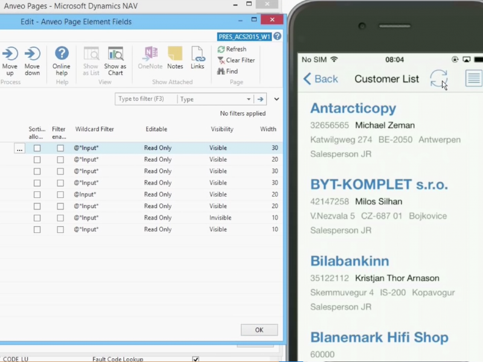Open the BYT-KOMPLET s.r.o. customer
The image size is (483, 362).
(x=379, y=185)
